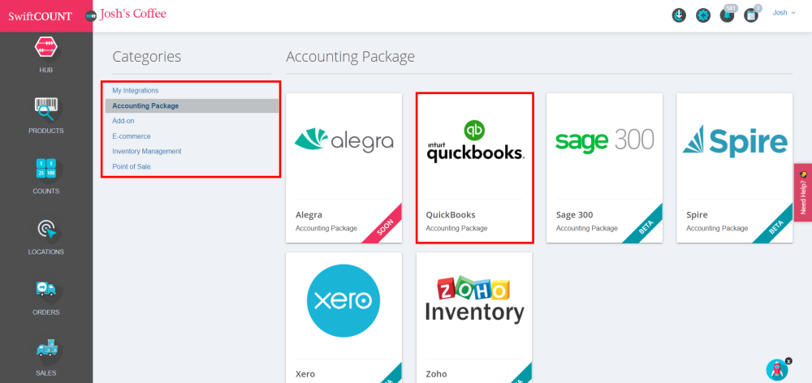Open the calendar icon with badge 3
This screenshot has width=812, height=383.
click(751, 15)
